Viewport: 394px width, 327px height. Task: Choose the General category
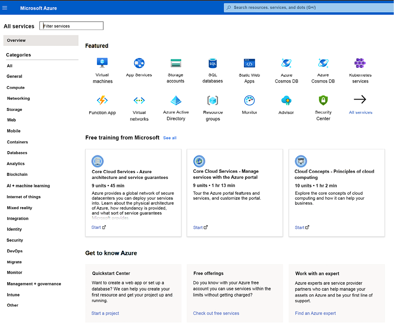[x=14, y=76]
